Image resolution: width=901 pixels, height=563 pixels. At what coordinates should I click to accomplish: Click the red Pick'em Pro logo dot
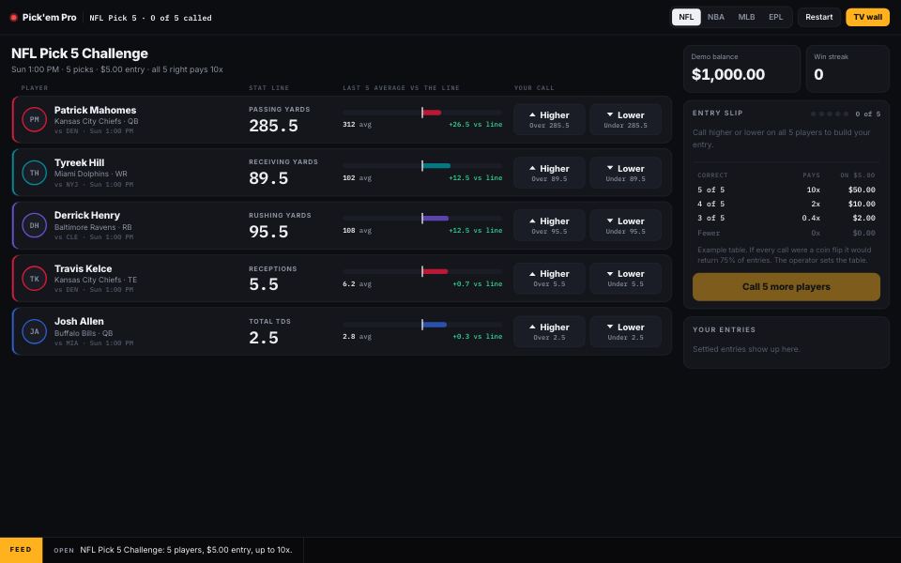click(14, 18)
